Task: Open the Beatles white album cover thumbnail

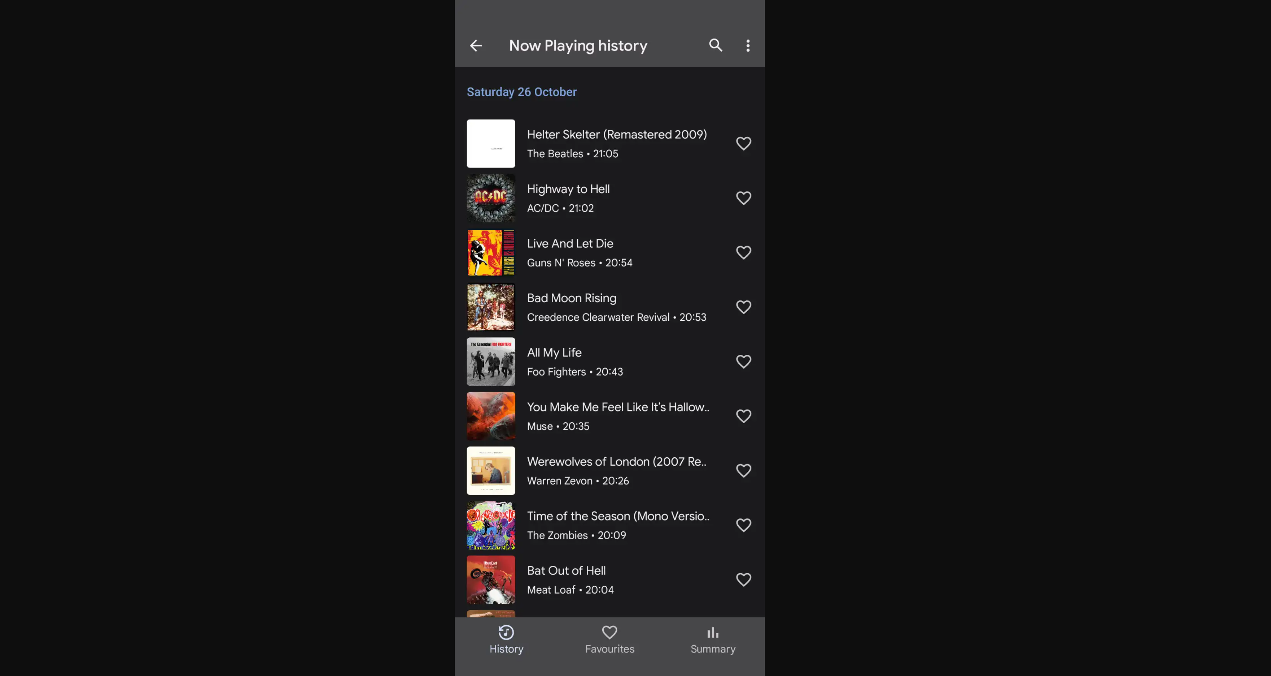Action: 491,143
